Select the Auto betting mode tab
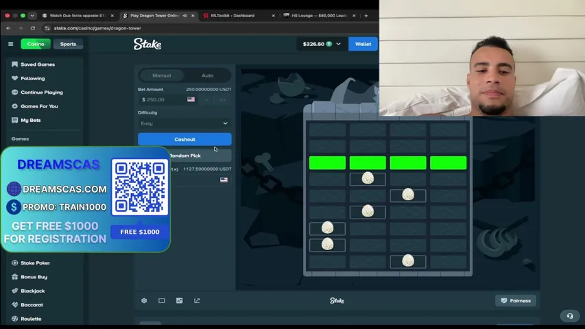The height and width of the screenshot is (329, 585). 207,75
